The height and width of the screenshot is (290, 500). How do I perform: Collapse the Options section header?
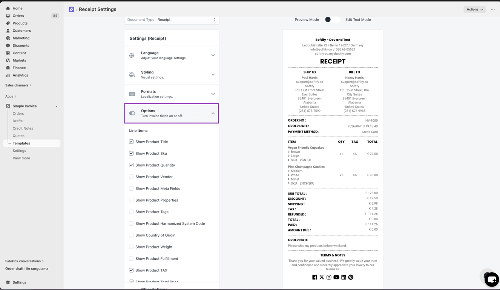tap(172, 113)
